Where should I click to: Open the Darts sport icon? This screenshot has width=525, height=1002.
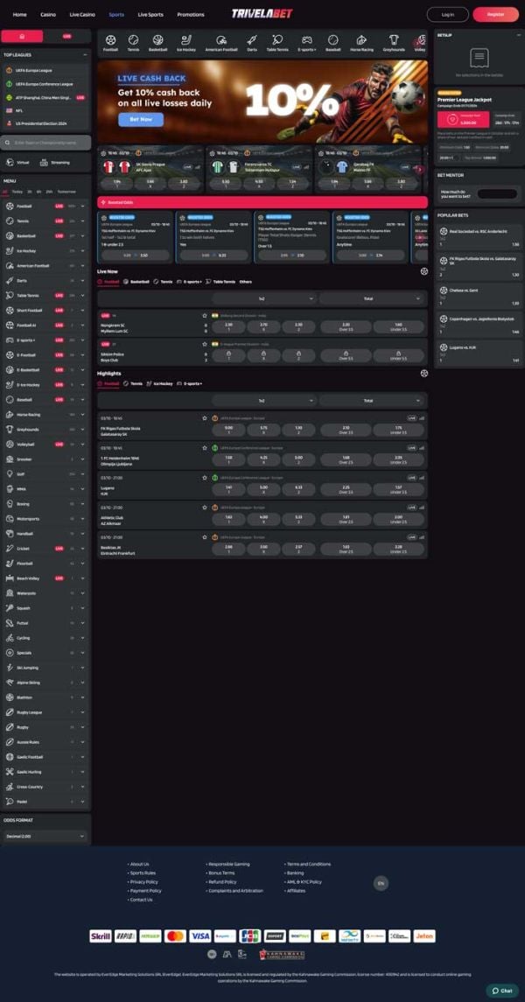(252, 39)
